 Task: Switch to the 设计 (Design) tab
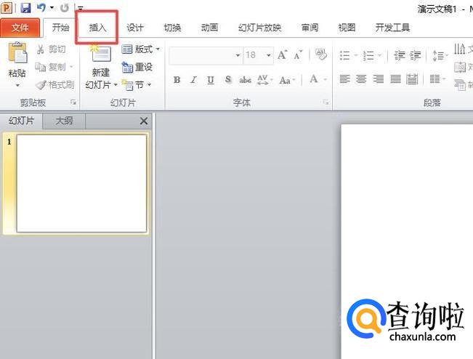point(134,28)
